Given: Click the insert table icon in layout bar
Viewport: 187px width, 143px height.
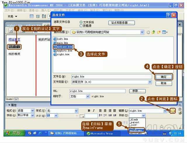Looking at the screenshot, I should pos(32,16).
